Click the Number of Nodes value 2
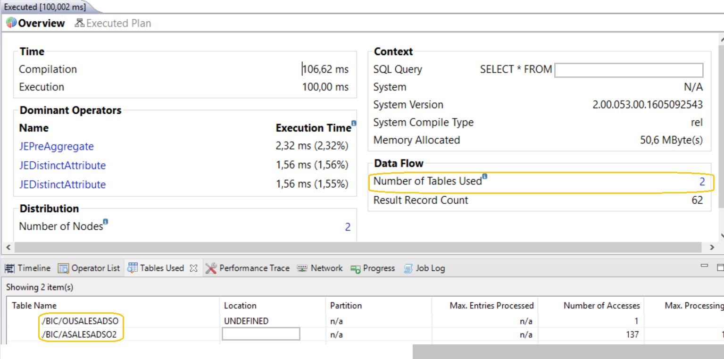The height and width of the screenshot is (359, 724). (x=348, y=227)
